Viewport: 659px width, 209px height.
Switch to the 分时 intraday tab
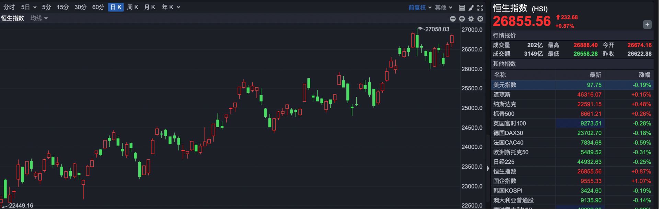(9, 7)
